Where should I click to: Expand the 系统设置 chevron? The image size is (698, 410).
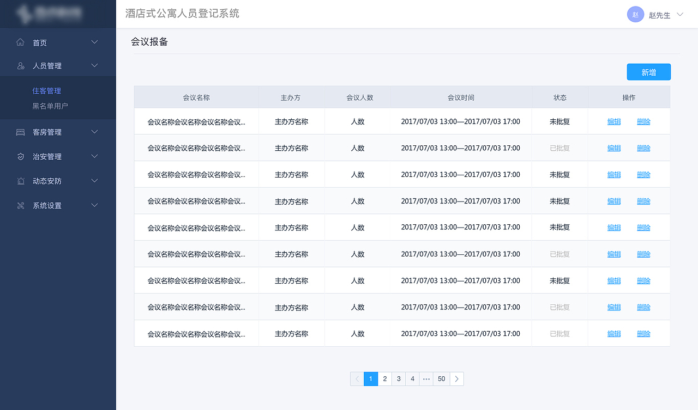94,206
